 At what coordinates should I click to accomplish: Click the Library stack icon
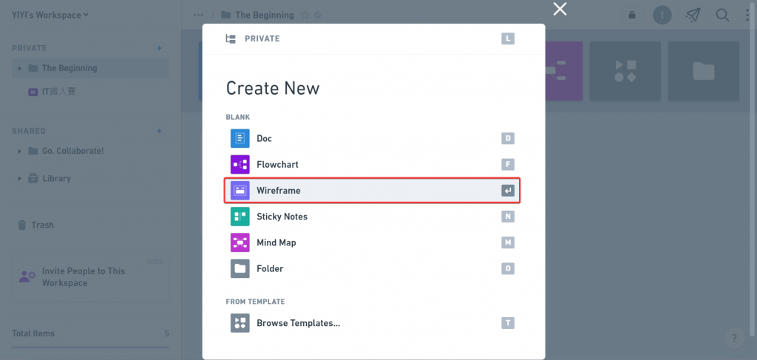33,179
